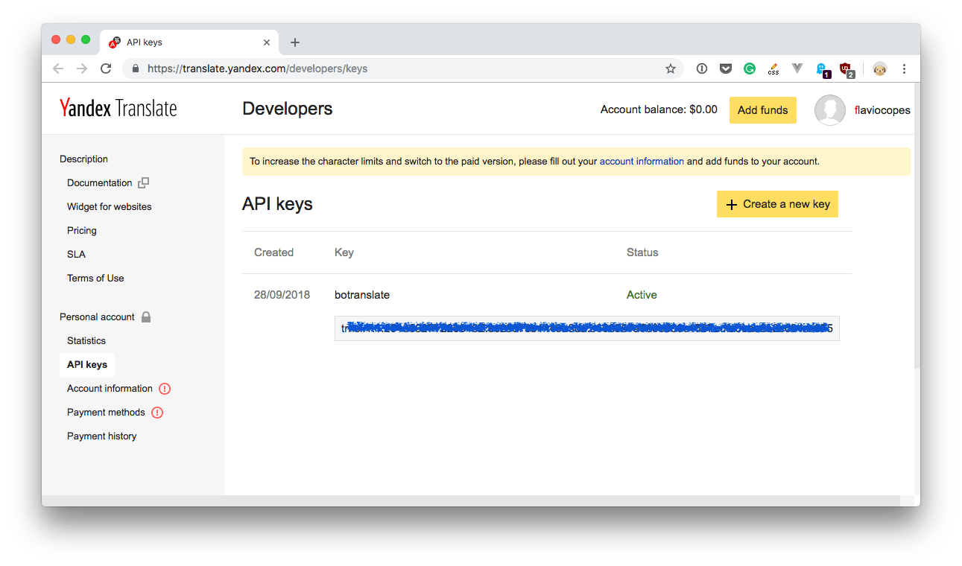Click the API key value field
The width and height of the screenshot is (962, 566).
click(x=586, y=328)
